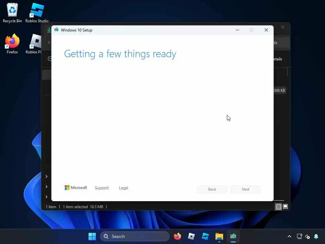Open the Roblox Player desktop shortcut

[34, 44]
